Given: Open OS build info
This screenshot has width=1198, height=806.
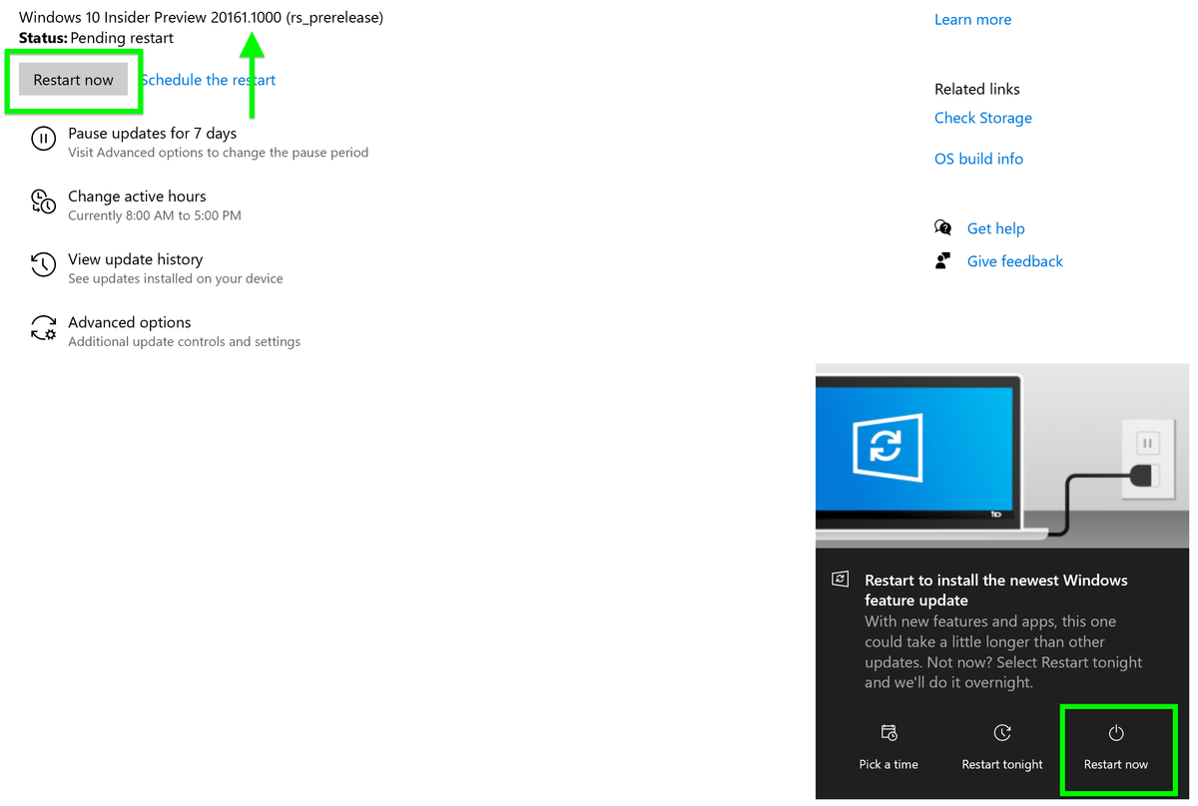Looking at the screenshot, I should tap(978, 158).
